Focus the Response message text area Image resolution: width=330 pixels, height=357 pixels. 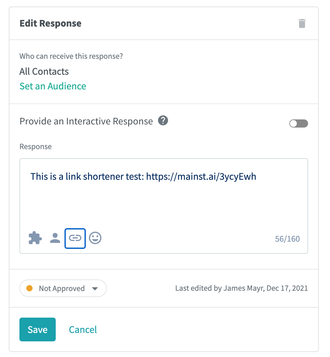click(x=164, y=195)
